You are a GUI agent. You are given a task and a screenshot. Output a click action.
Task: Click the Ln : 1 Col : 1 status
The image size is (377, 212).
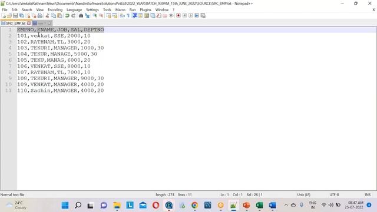point(232,195)
